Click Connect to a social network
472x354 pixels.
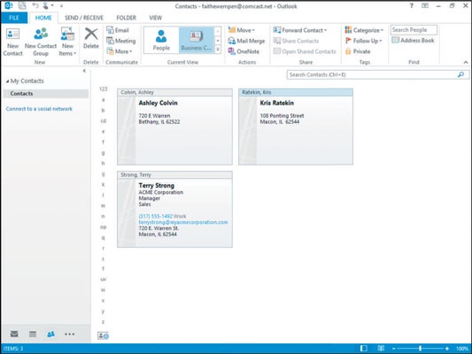coord(39,109)
